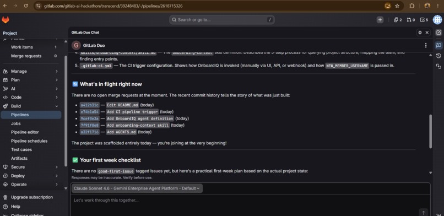Expand the Code menu chevron
This screenshot has width=444, height=216.
tap(57, 98)
